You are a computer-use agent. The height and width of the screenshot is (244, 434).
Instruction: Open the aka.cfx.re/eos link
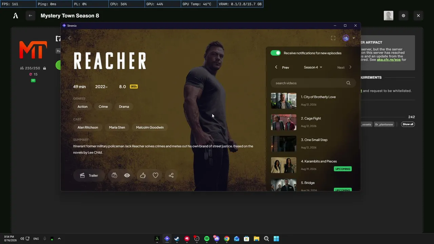tap(389, 60)
